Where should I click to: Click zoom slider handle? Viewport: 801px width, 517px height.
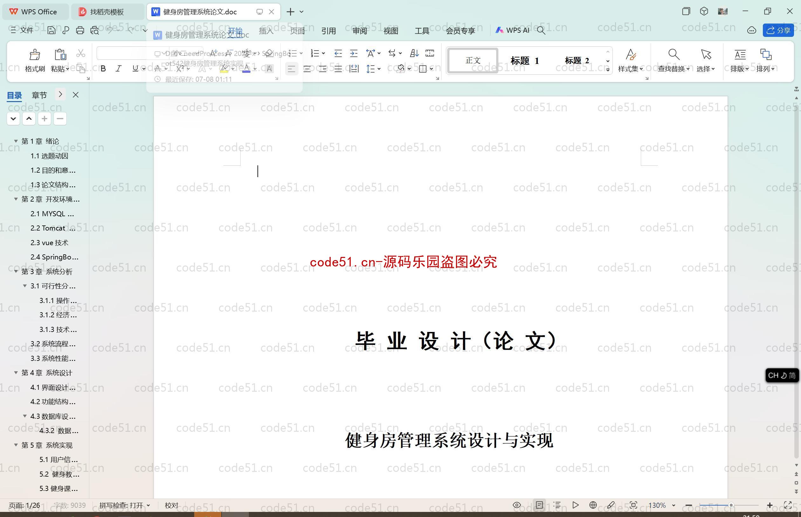click(731, 505)
